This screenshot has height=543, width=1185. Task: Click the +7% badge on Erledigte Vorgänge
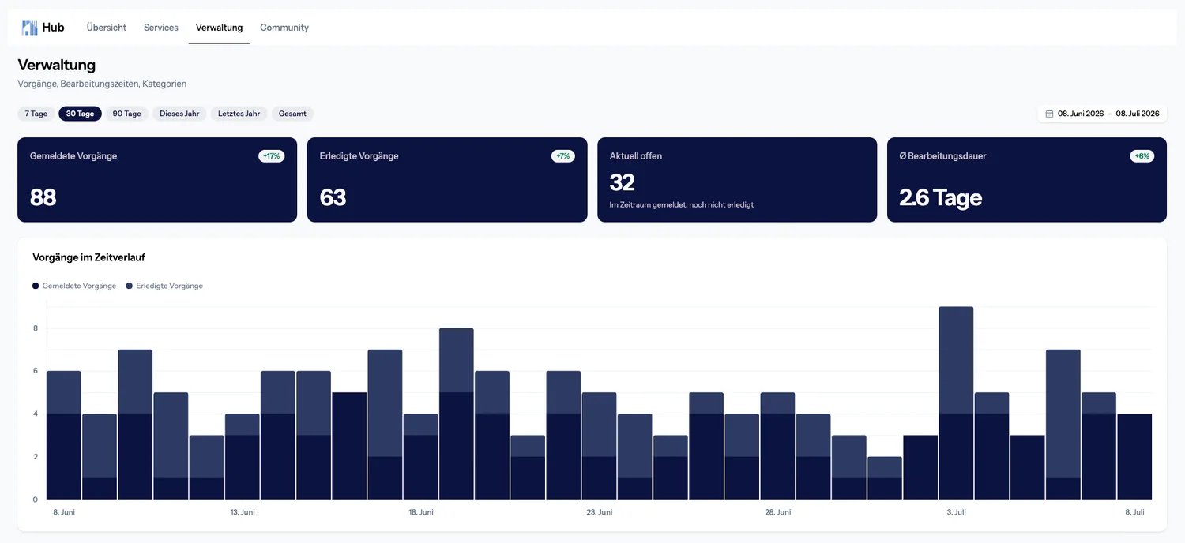pos(563,156)
